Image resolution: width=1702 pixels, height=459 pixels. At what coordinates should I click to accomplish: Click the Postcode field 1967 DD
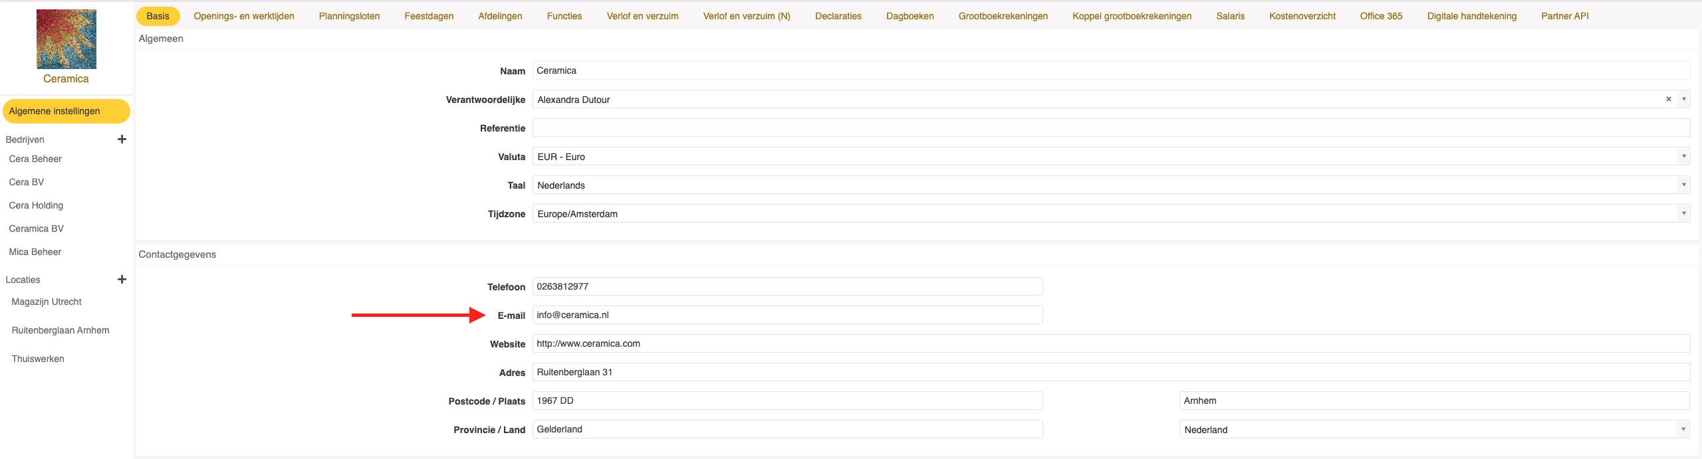click(x=787, y=401)
